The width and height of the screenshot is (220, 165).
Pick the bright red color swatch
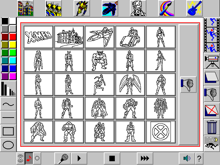tap(13, 37)
